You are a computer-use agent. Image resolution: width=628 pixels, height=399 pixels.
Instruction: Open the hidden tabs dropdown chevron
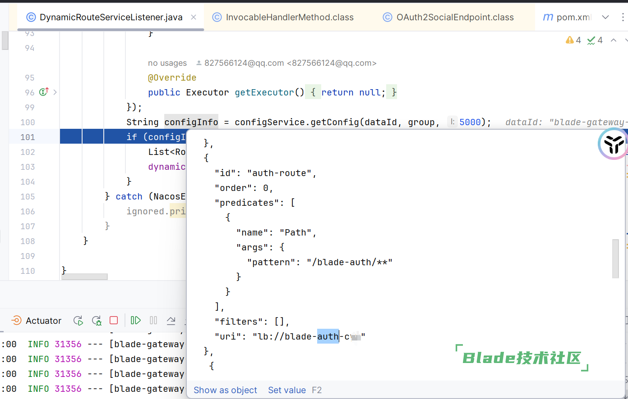tap(605, 17)
